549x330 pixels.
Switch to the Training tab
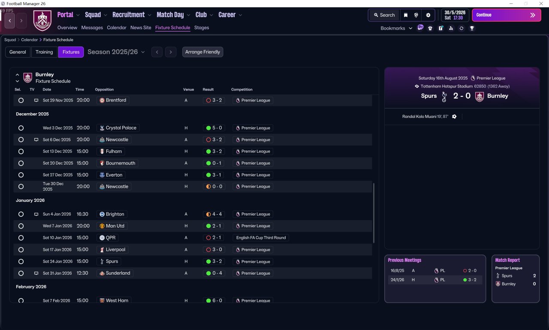coord(44,52)
